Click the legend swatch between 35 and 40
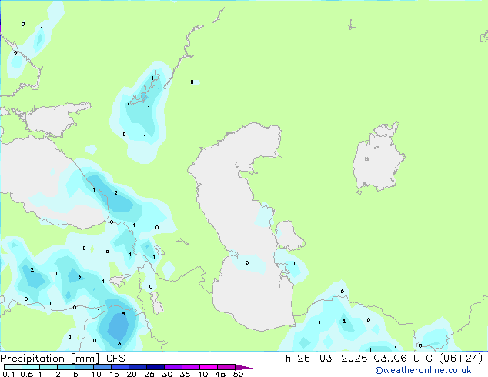This screenshot has height=377, width=488. (x=191, y=367)
